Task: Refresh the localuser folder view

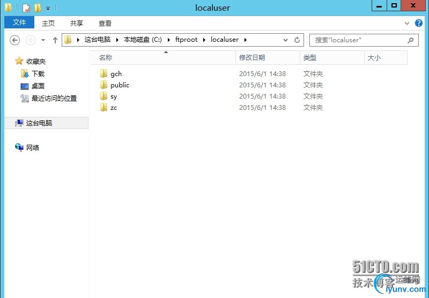Action: tap(297, 40)
